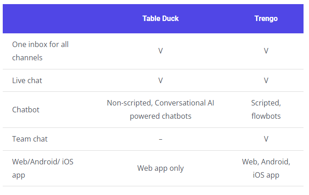
Task: Click the 'powered chatbots' text line
Action: (161, 116)
